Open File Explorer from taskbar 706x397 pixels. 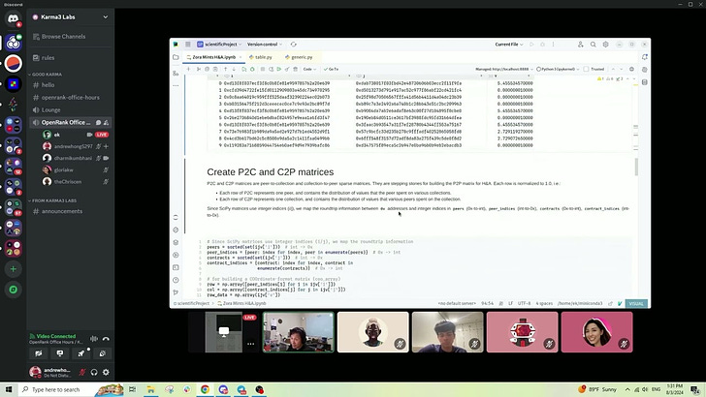coord(151,389)
